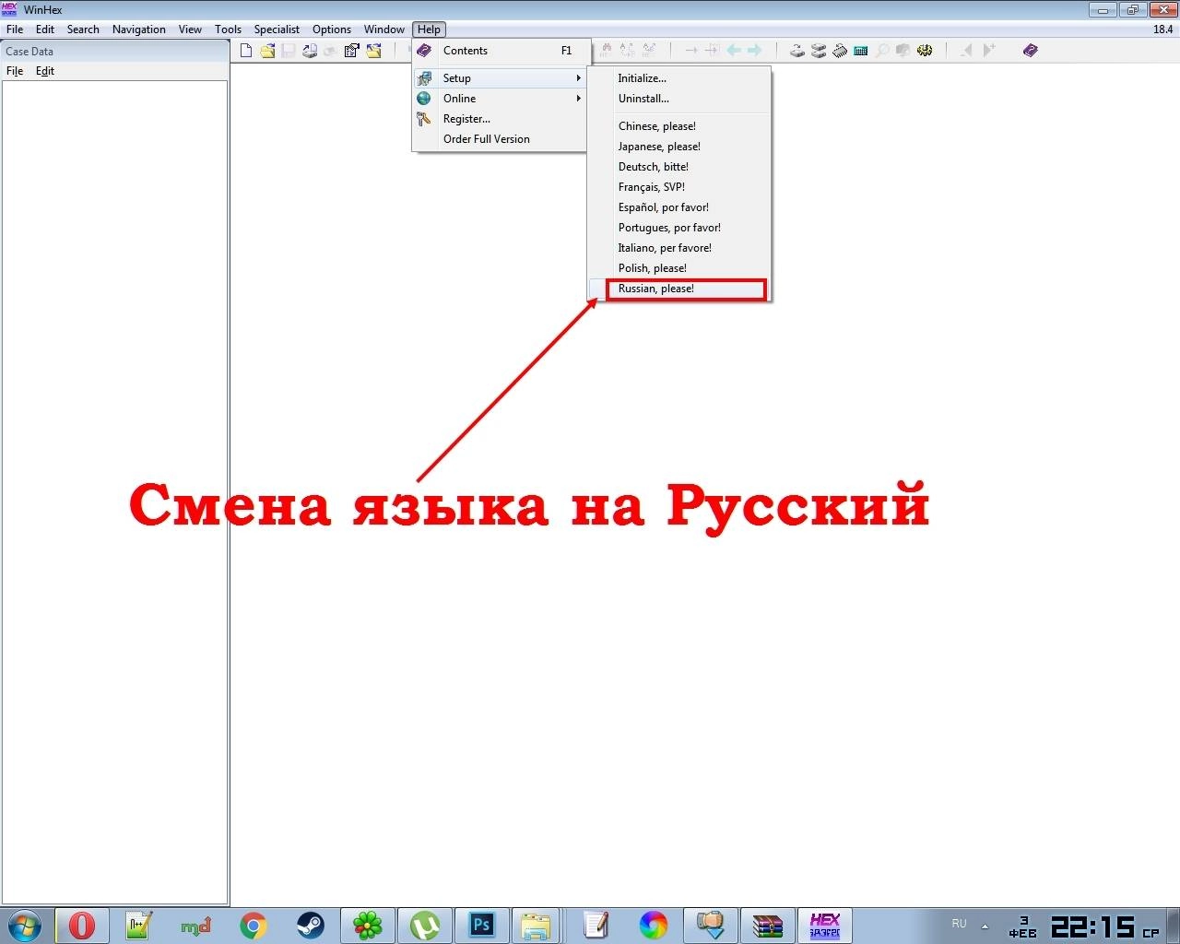The height and width of the screenshot is (944, 1180).
Task: Open the Options menu
Action: click(x=332, y=29)
